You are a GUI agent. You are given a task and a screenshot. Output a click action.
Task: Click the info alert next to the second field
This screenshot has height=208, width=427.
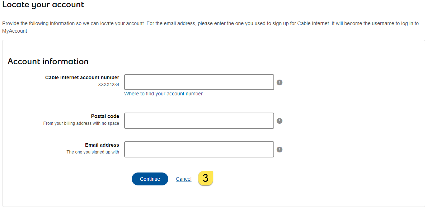[280, 121]
